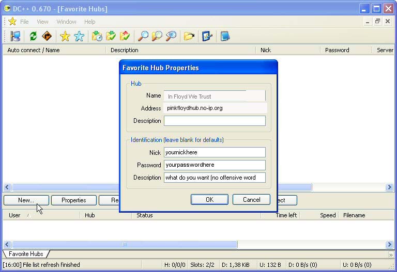
Task: Open the File menu
Action: click(x=24, y=22)
